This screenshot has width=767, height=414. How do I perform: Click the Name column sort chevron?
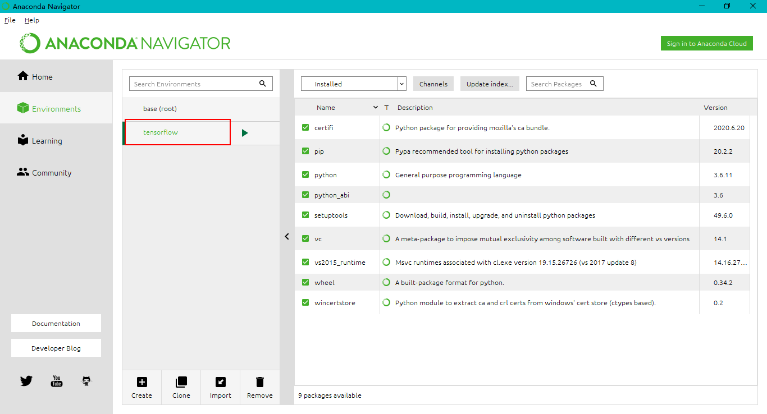[x=376, y=107]
